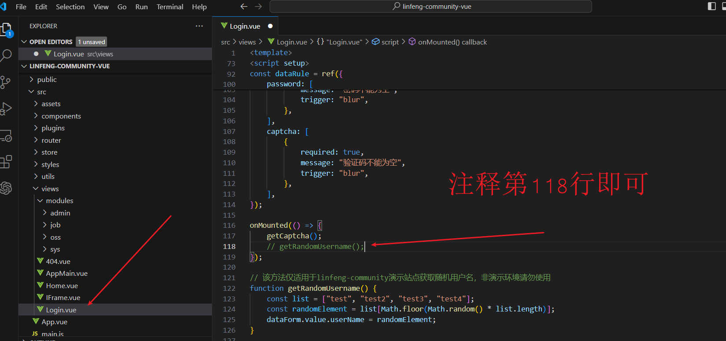Click onMounted() callback in breadcrumb
The height and width of the screenshot is (341, 726).
click(452, 42)
